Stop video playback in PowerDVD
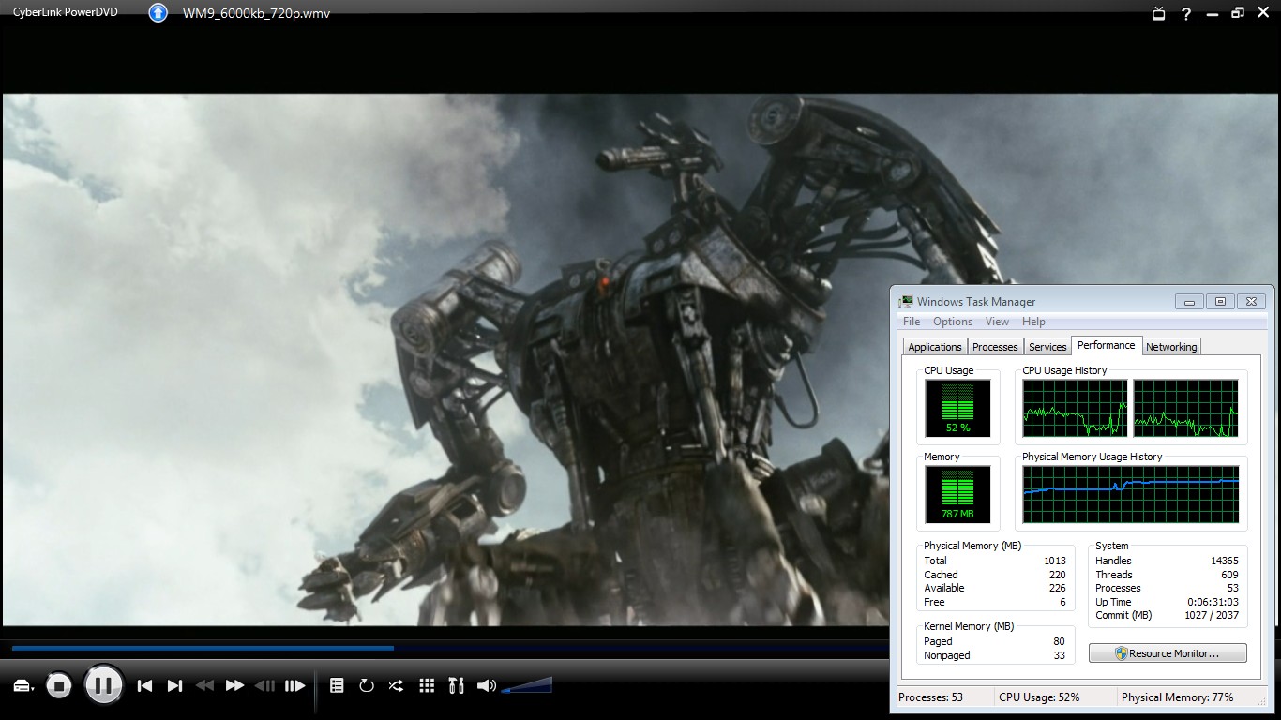Screen dimensions: 1281x720 pos(59,686)
